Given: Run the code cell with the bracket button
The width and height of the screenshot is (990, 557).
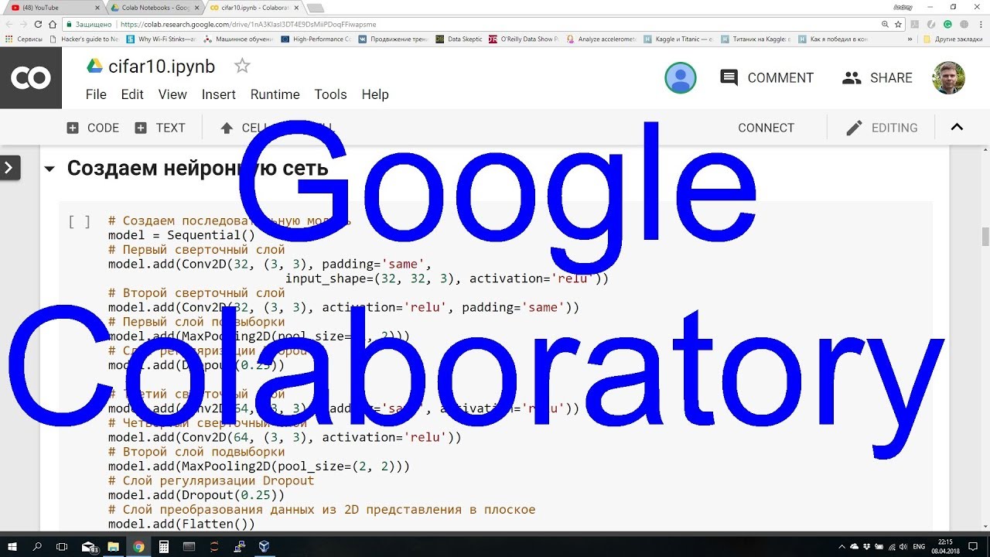Looking at the screenshot, I should pyautogui.click(x=79, y=222).
